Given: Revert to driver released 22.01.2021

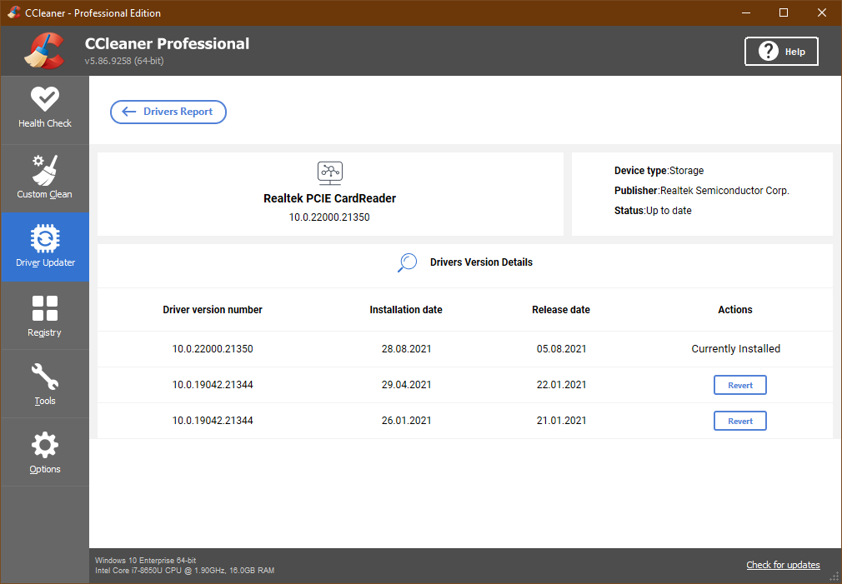Looking at the screenshot, I should (739, 384).
